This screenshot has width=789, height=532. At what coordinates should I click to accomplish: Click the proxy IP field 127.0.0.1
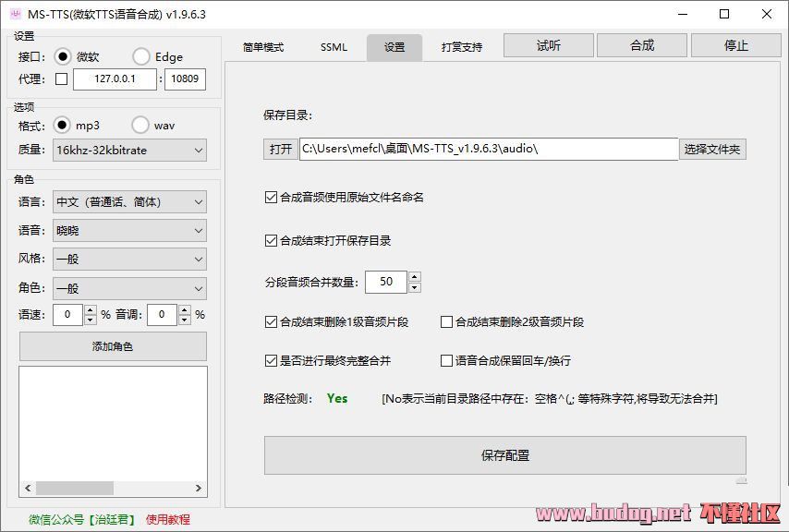115,79
